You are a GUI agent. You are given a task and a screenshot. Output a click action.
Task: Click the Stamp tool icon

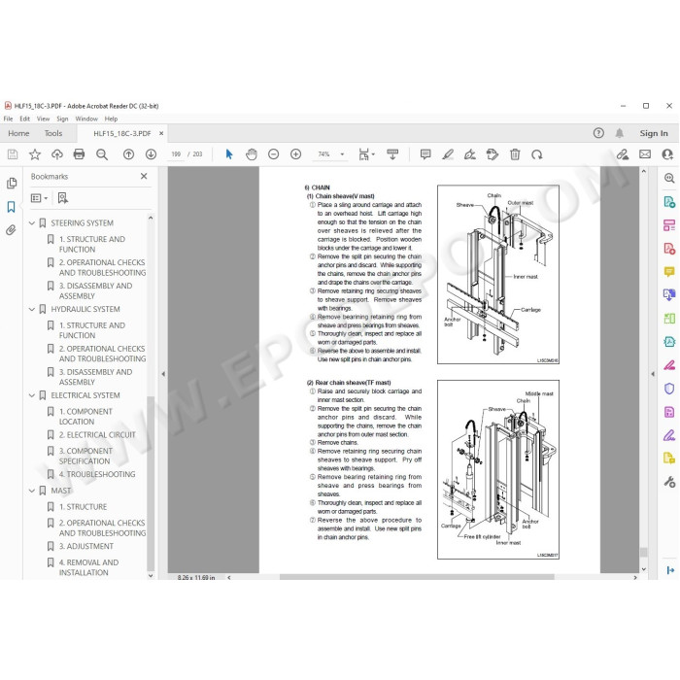(493, 154)
